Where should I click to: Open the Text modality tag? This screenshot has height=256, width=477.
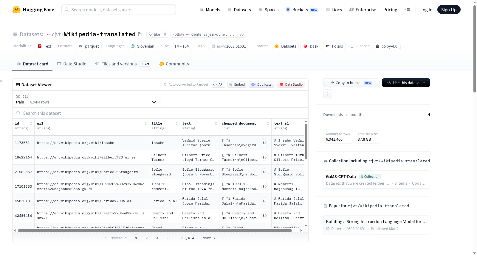(x=44, y=46)
